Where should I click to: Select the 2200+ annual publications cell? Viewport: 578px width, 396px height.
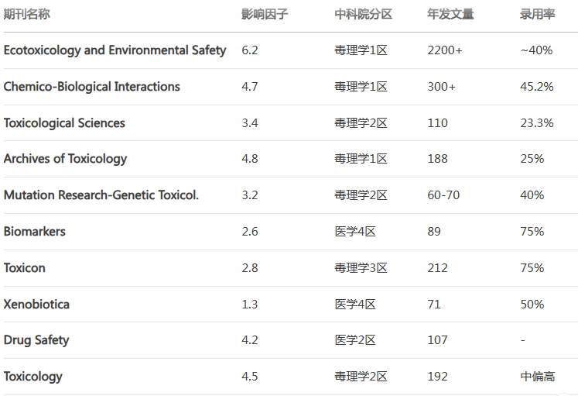coord(445,50)
